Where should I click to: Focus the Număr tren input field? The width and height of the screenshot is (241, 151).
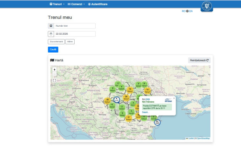[75, 26]
